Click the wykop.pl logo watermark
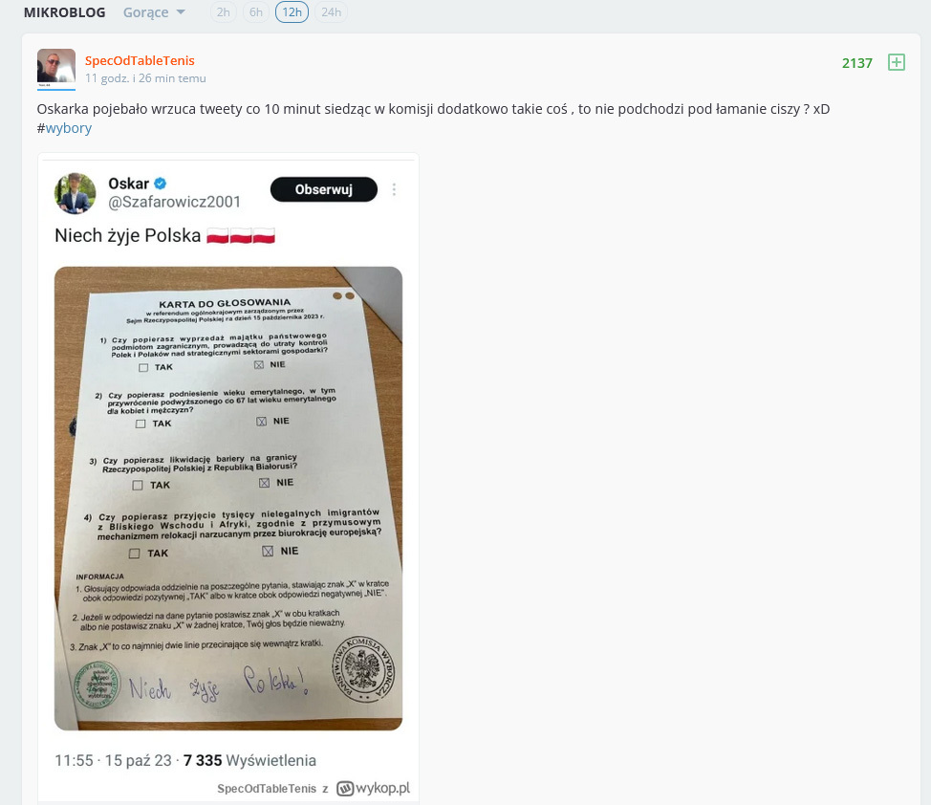 [x=374, y=789]
